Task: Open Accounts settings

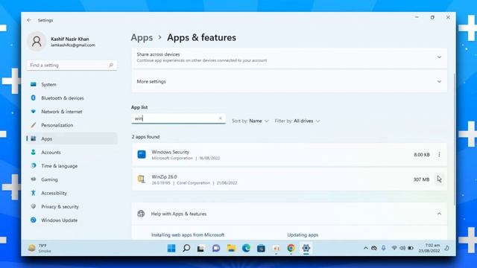Action: (72, 152)
